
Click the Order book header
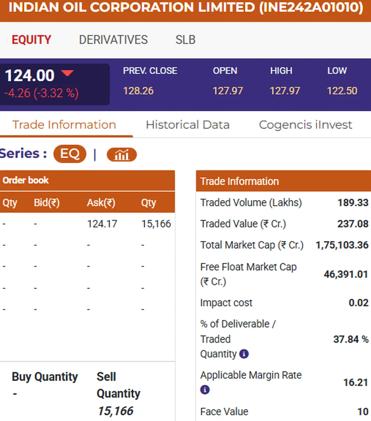(26, 180)
